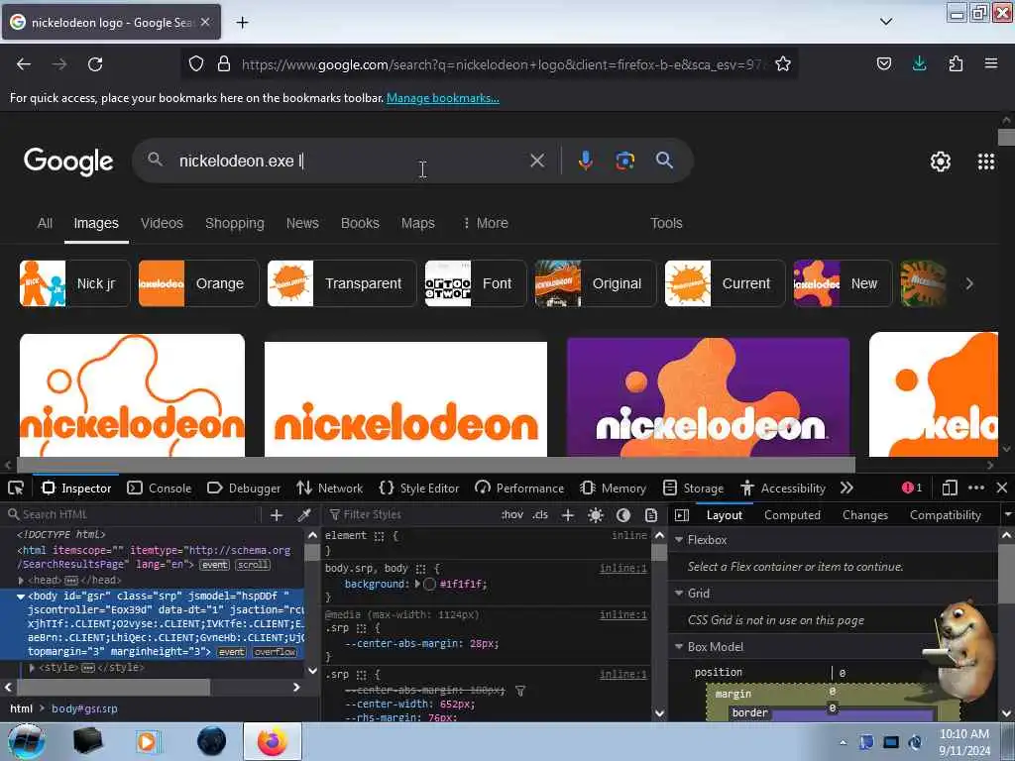Screen dimensions: 1015x761
Task: Save page to Pocket
Action: (x=883, y=63)
